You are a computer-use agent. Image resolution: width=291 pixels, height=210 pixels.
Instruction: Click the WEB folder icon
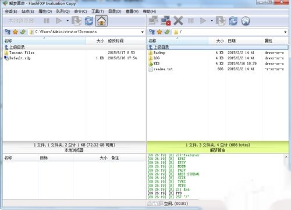(x=151, y=63)
